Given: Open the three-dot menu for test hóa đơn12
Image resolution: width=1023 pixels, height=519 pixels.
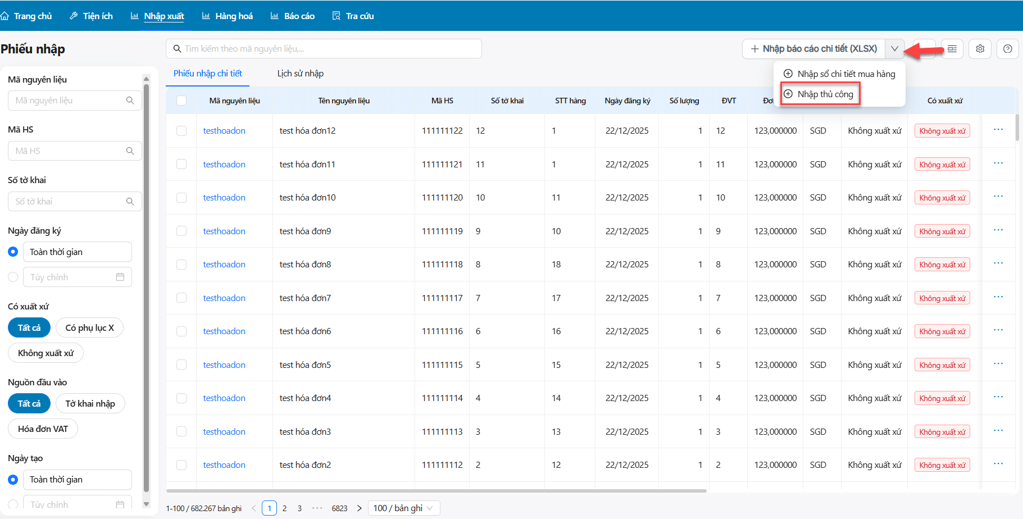Looking at the screenshot, I should pyautogui.click(x=998, y=130).
